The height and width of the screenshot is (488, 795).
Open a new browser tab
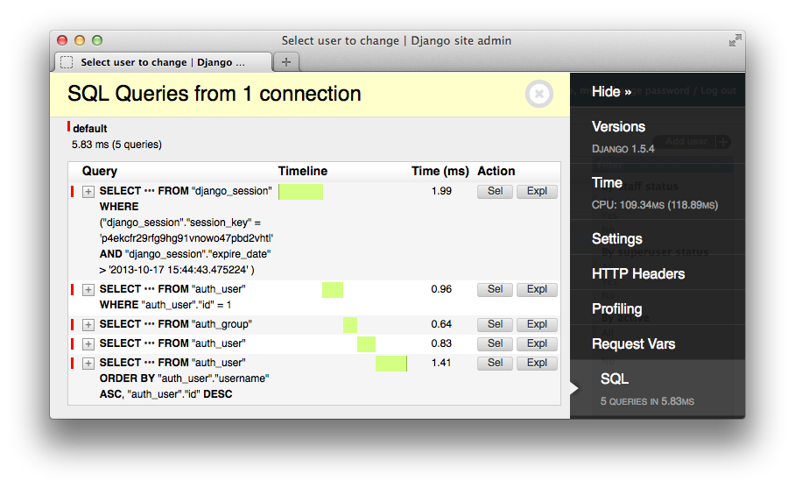(x=285, y=62)
